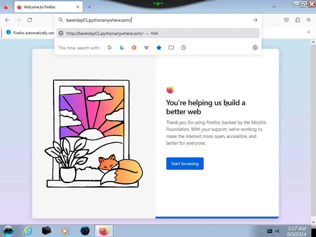The height and width of the screenshot is (237, 316).
Task: Select Firefox in the taskbar
Action: 104,231
